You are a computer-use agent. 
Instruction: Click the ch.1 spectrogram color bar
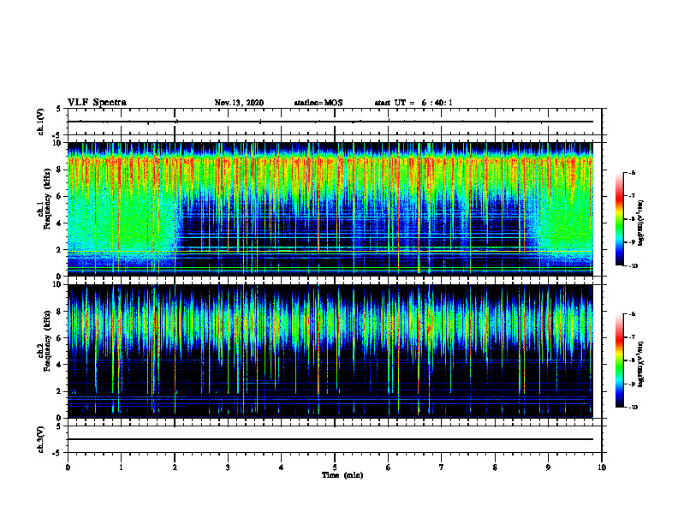pos(619,219)
